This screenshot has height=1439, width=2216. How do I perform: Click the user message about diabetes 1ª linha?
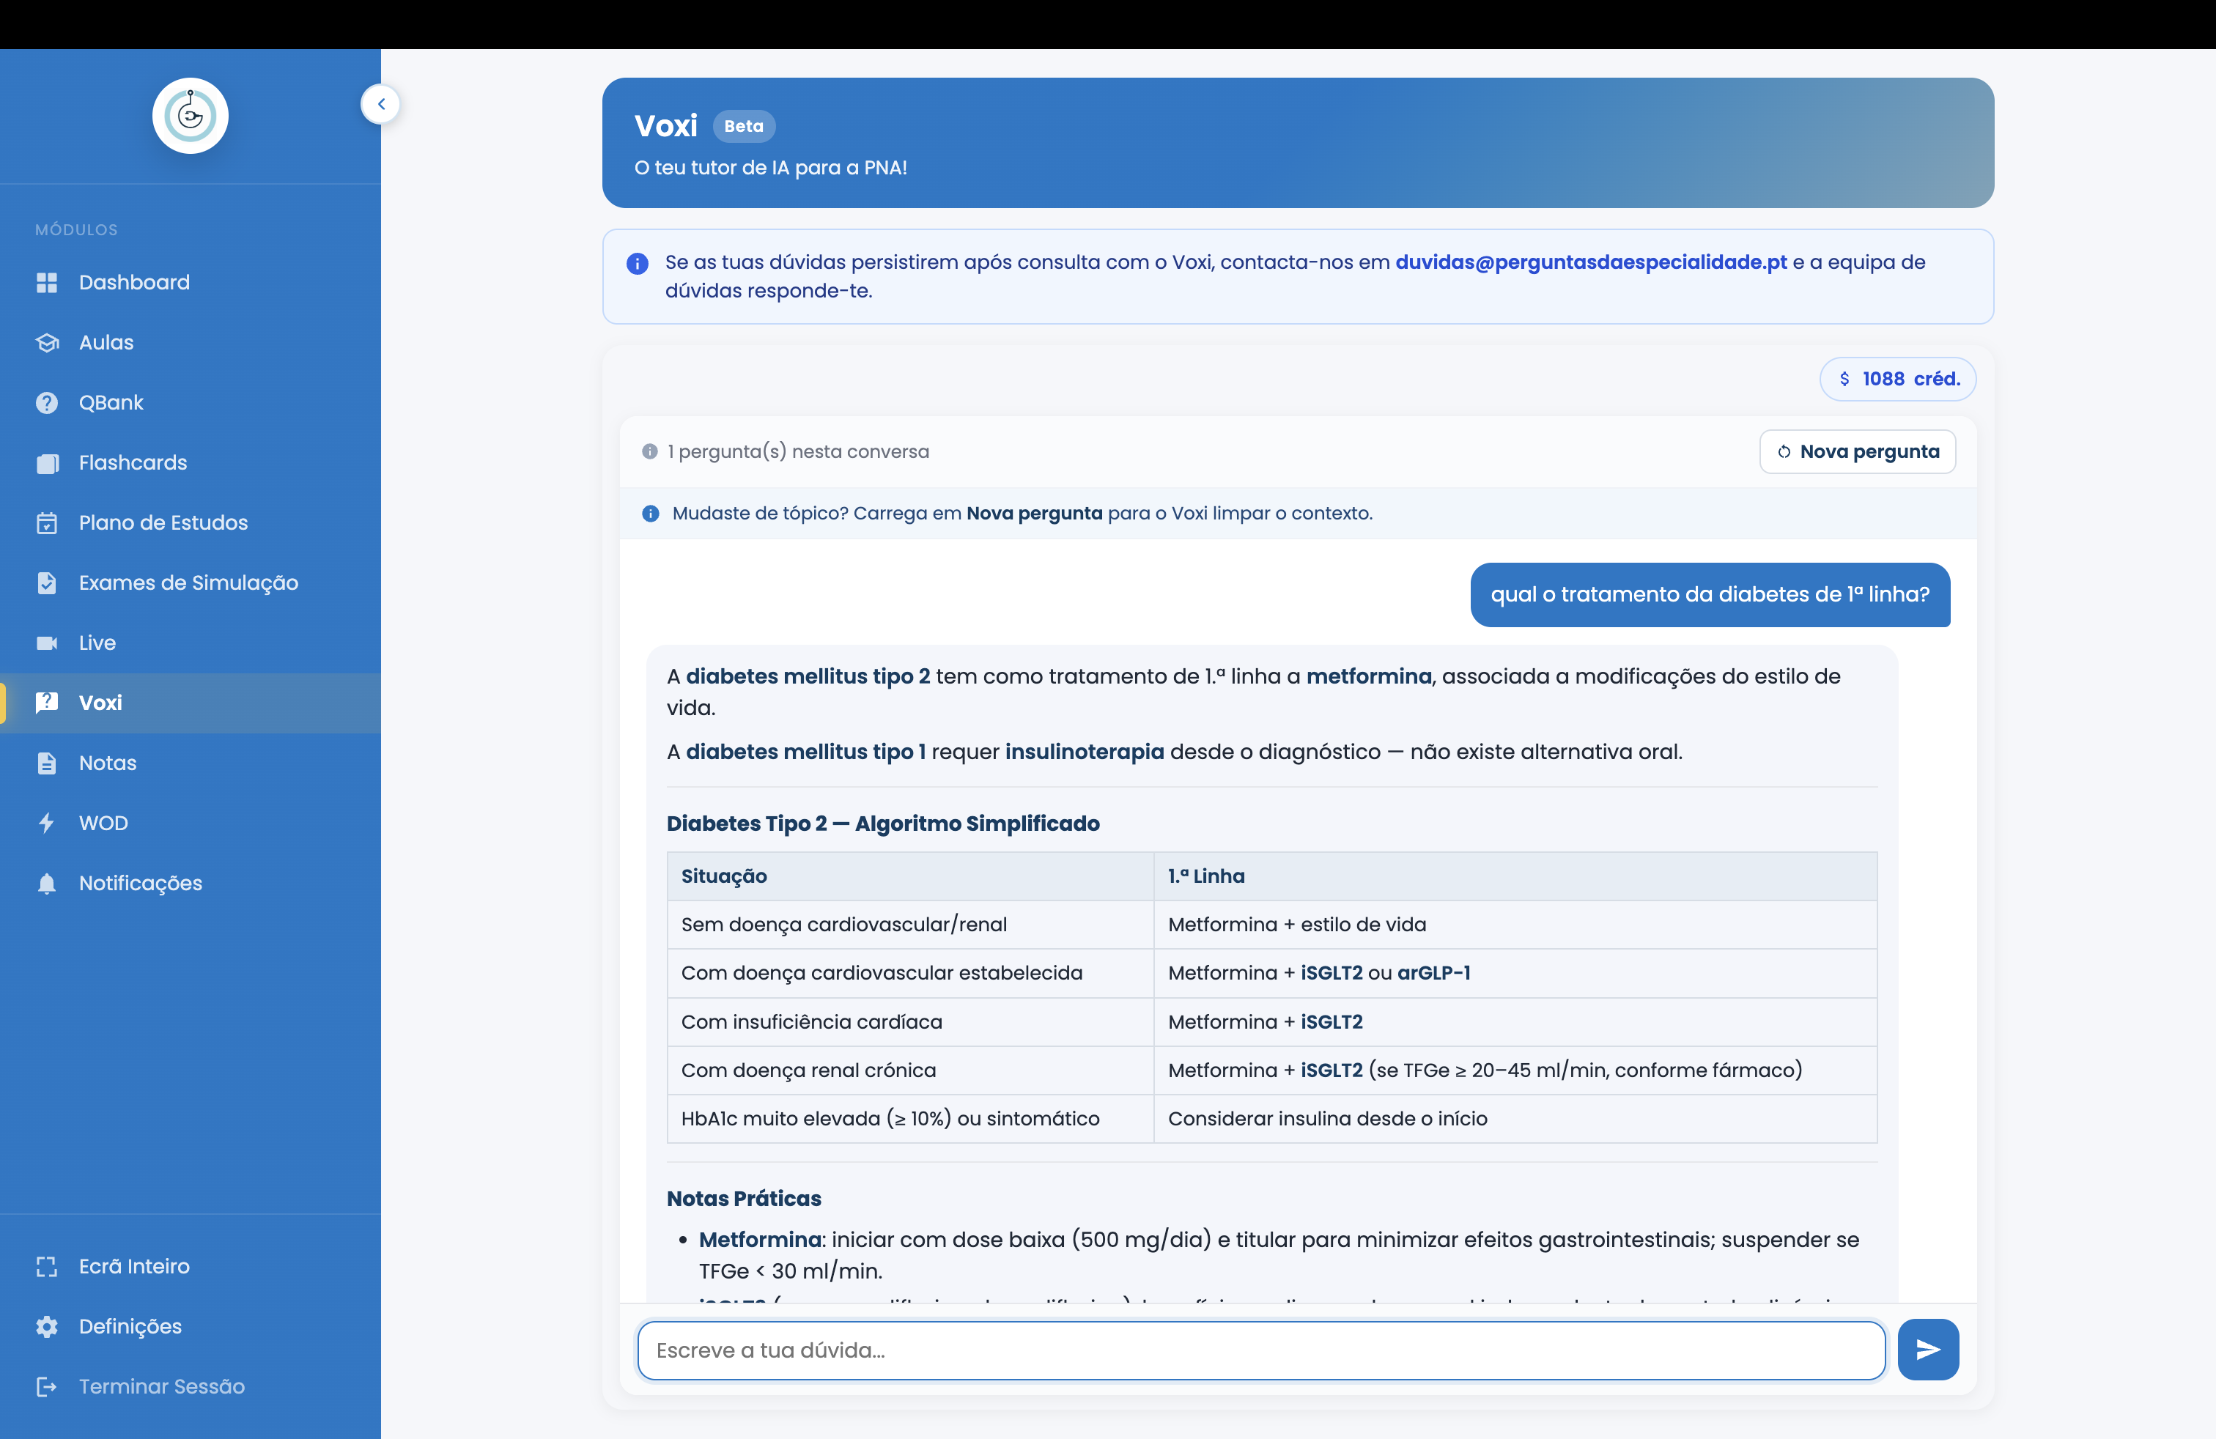point(1710,595)
